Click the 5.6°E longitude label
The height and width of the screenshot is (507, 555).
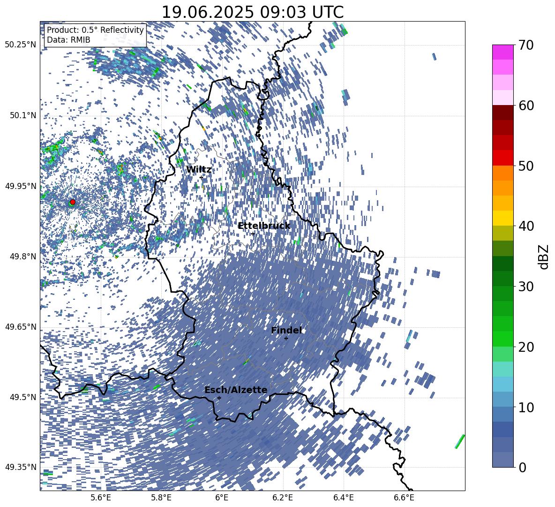[x=100, y=498]
